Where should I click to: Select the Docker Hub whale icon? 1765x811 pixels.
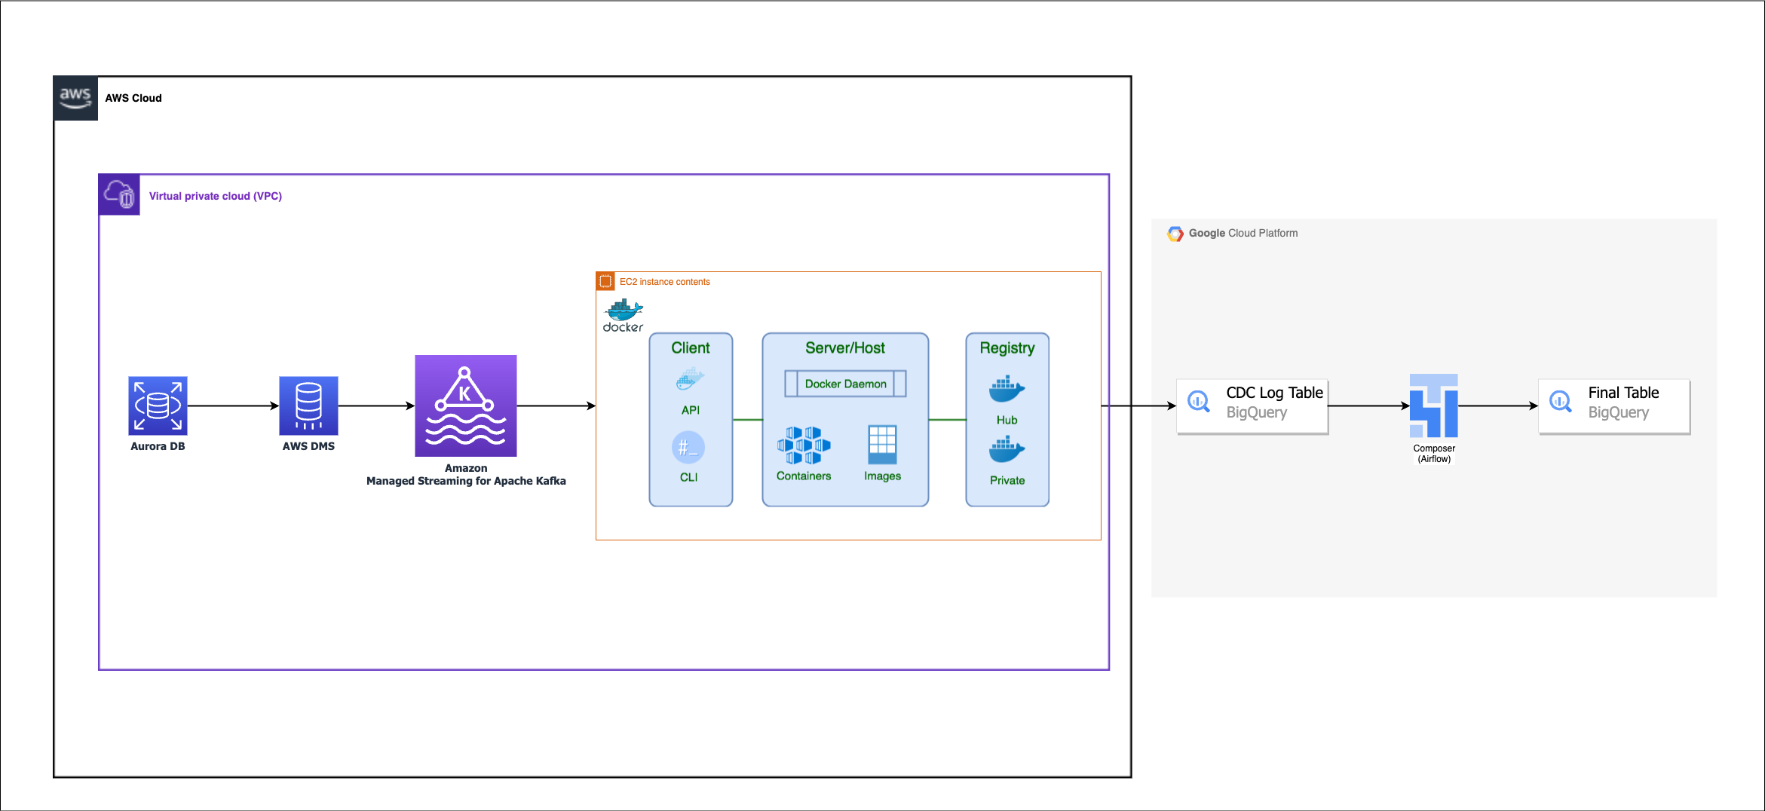1007,390
